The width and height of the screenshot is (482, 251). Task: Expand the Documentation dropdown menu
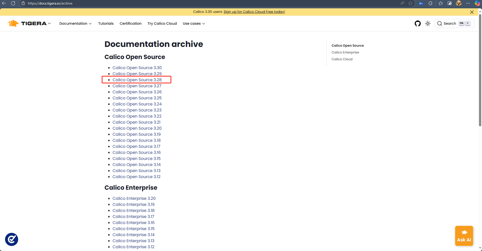(x=75, y=23)
